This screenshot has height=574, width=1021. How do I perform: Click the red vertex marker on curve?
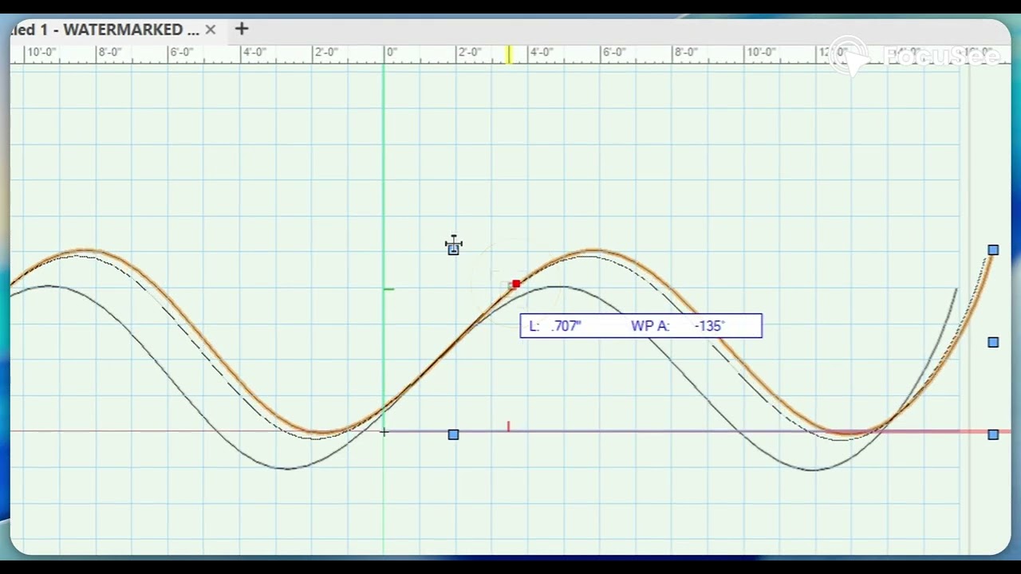[516, 284]
